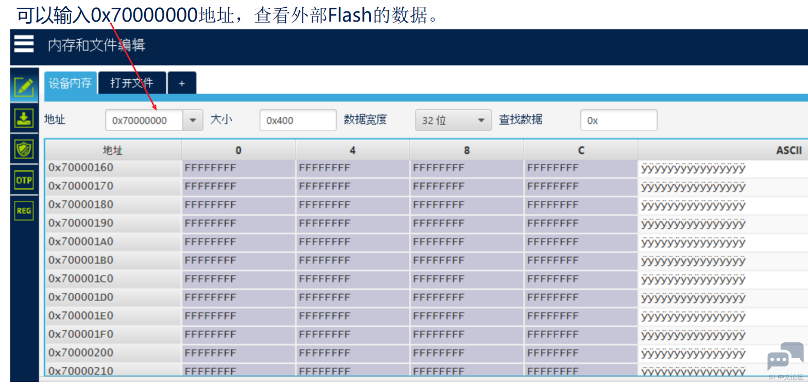Open the erasing and programming download icon

[x=24, y=118]
